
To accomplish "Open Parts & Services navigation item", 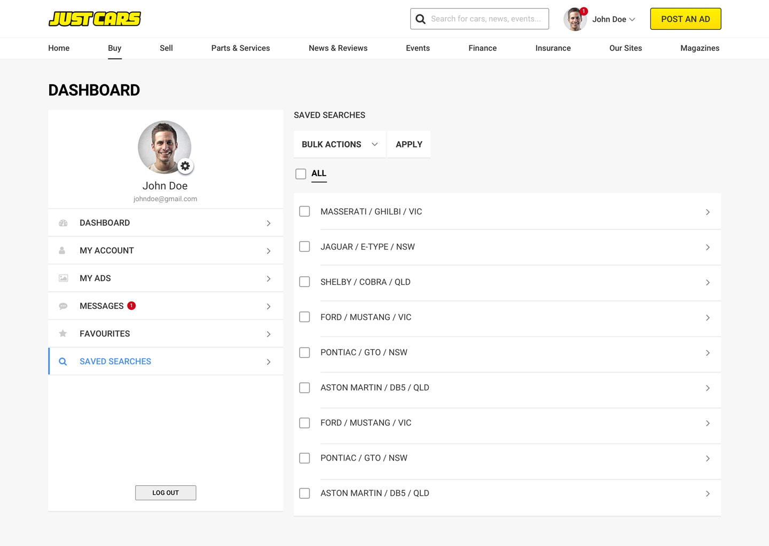I will click(x=240, y=48).
